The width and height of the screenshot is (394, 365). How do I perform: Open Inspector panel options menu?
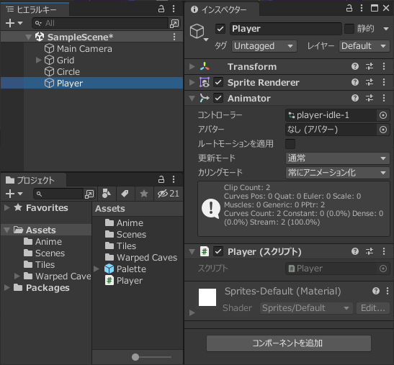pos(362,9)
